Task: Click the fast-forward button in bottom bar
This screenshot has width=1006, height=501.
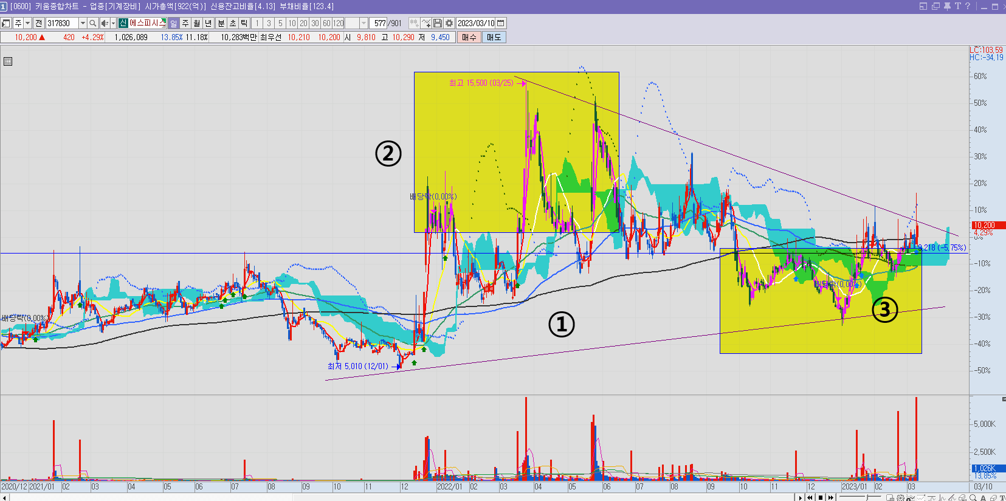Action: point(831,497)
